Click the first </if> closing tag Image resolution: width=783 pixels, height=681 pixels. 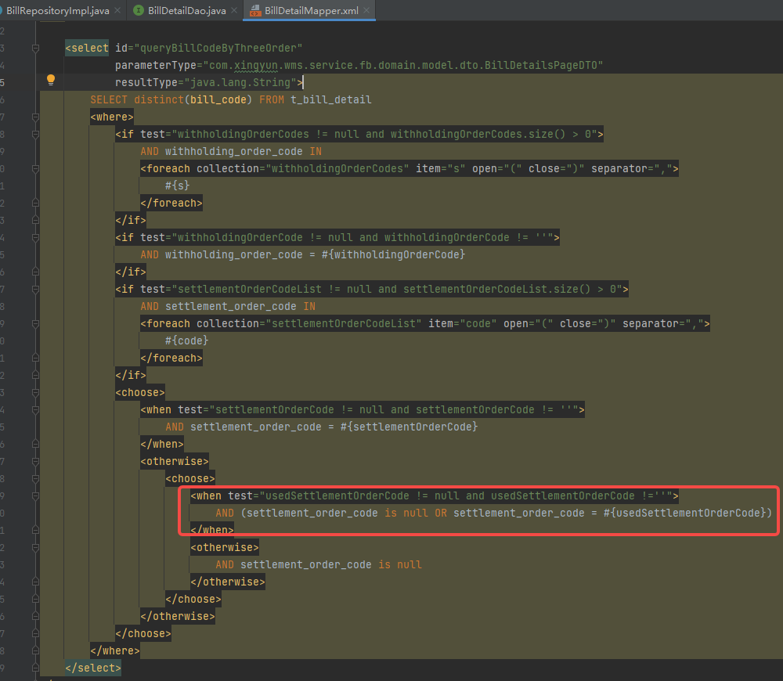click(x=131, y=220)
